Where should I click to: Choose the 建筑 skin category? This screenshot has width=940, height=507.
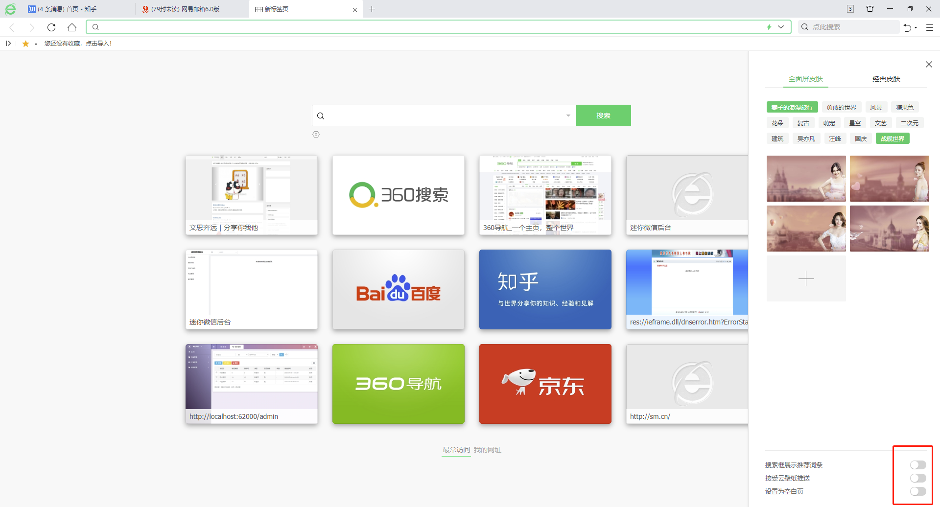[777, 138]
